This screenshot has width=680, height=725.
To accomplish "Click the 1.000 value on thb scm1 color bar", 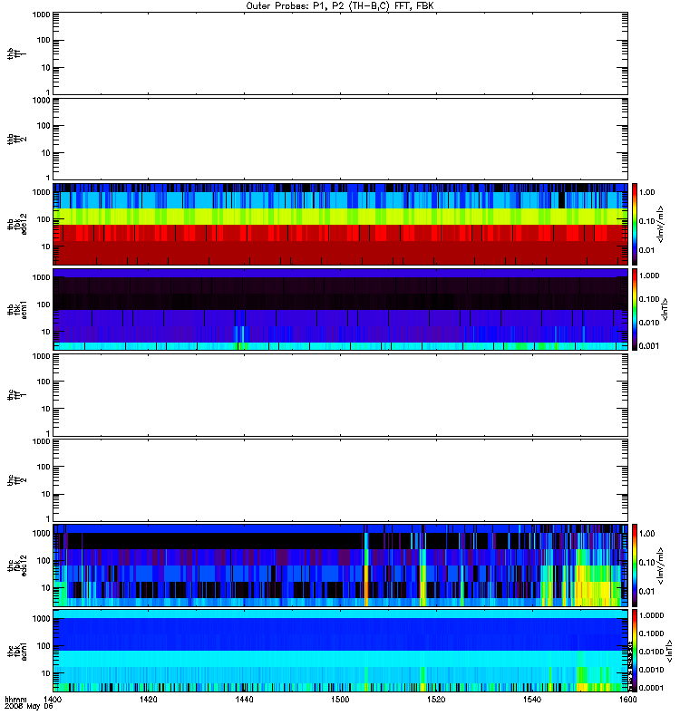I will pyautogui.click(x=649, y=275).
